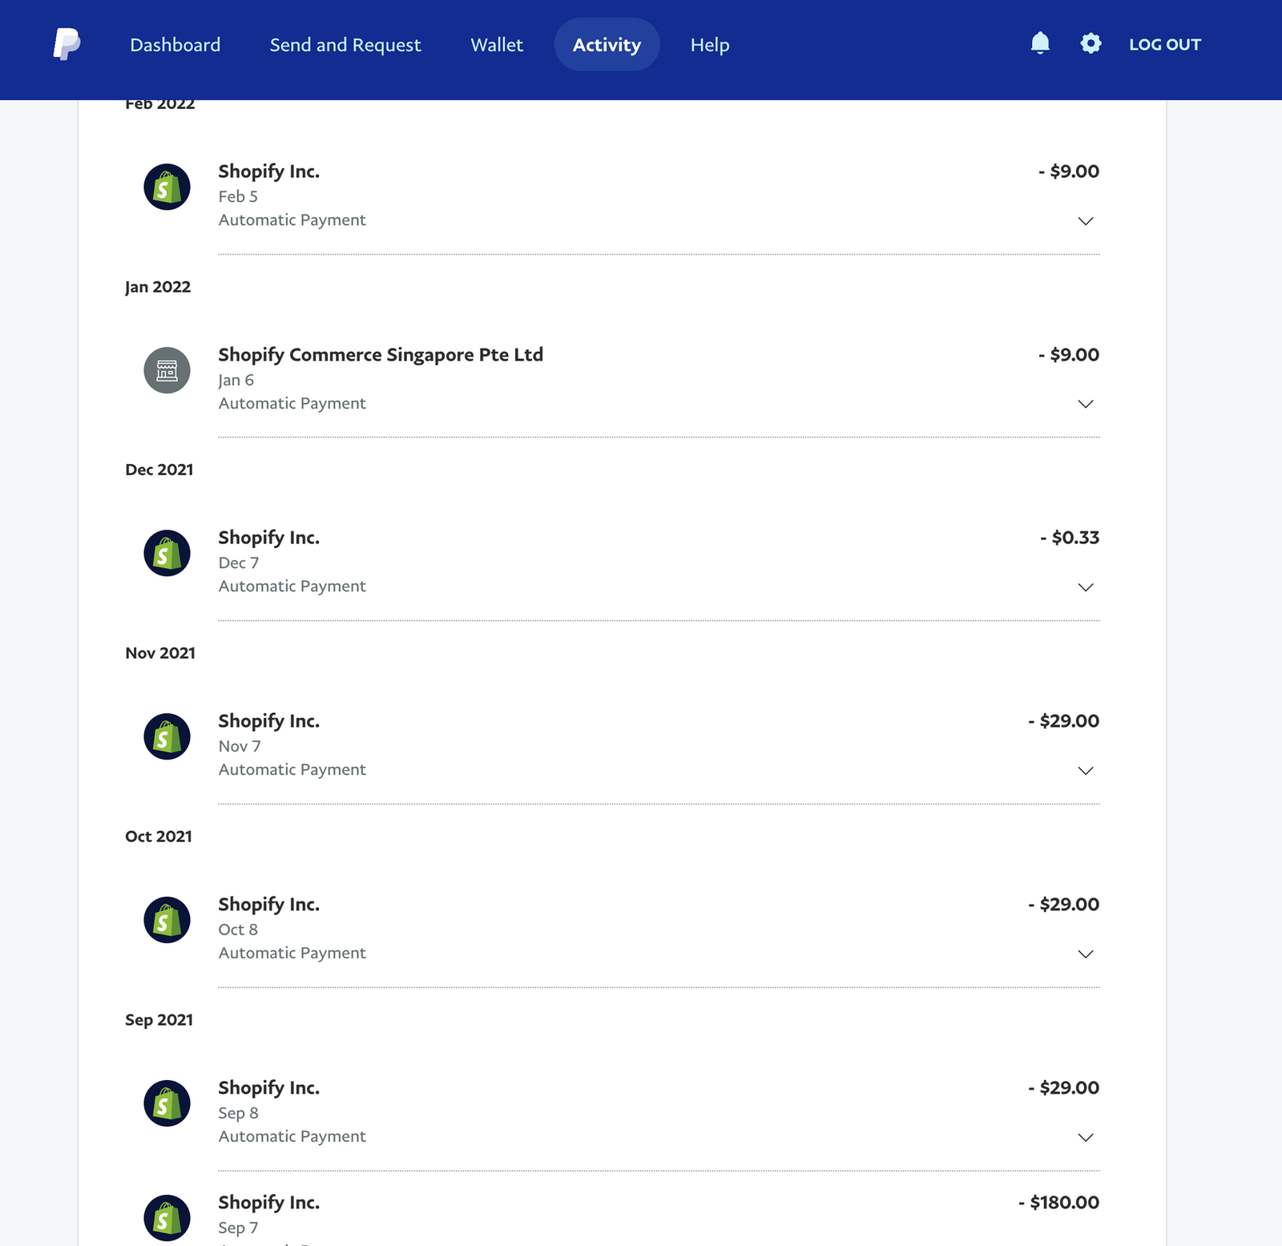Click the Shopify icon on the Oct 8 transaction
The width and height of the screenshot is (1282, 1246).
166,919
